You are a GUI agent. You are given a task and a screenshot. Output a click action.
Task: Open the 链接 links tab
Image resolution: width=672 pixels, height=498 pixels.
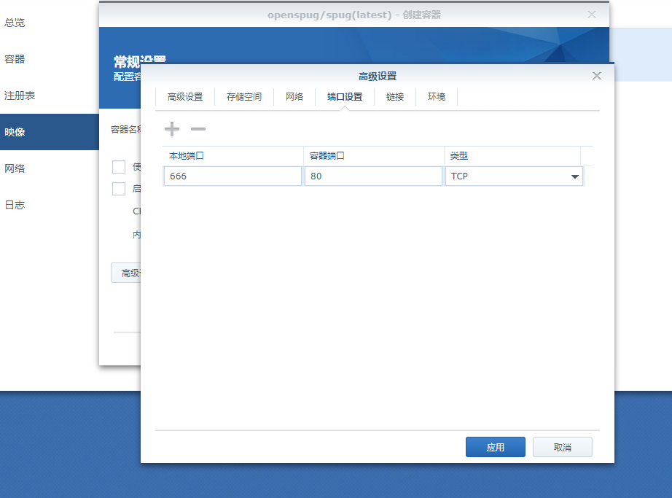coord(394,96)
